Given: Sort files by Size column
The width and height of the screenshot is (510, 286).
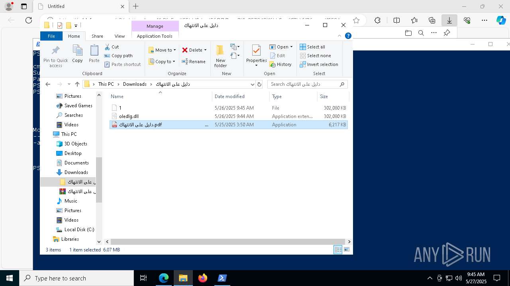Looking at the screenshot, I should 333,97.
